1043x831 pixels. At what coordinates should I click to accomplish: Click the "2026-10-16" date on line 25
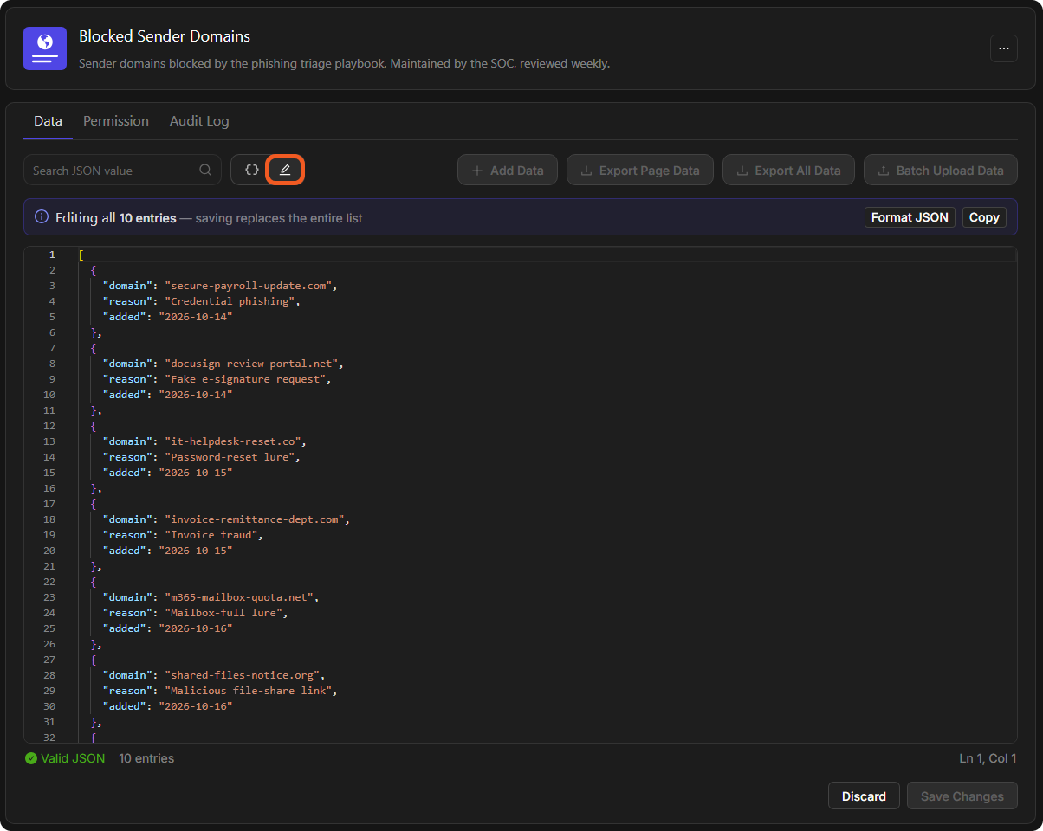195,628
